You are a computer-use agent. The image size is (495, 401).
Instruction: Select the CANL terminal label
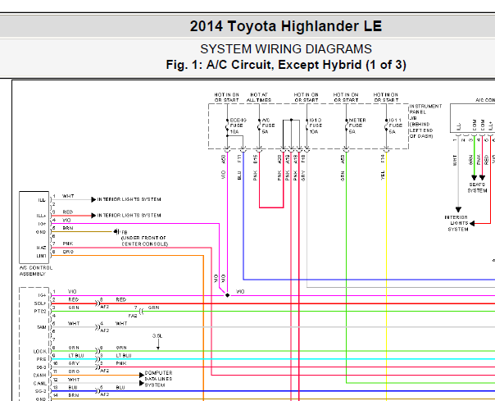coord(40,383)
